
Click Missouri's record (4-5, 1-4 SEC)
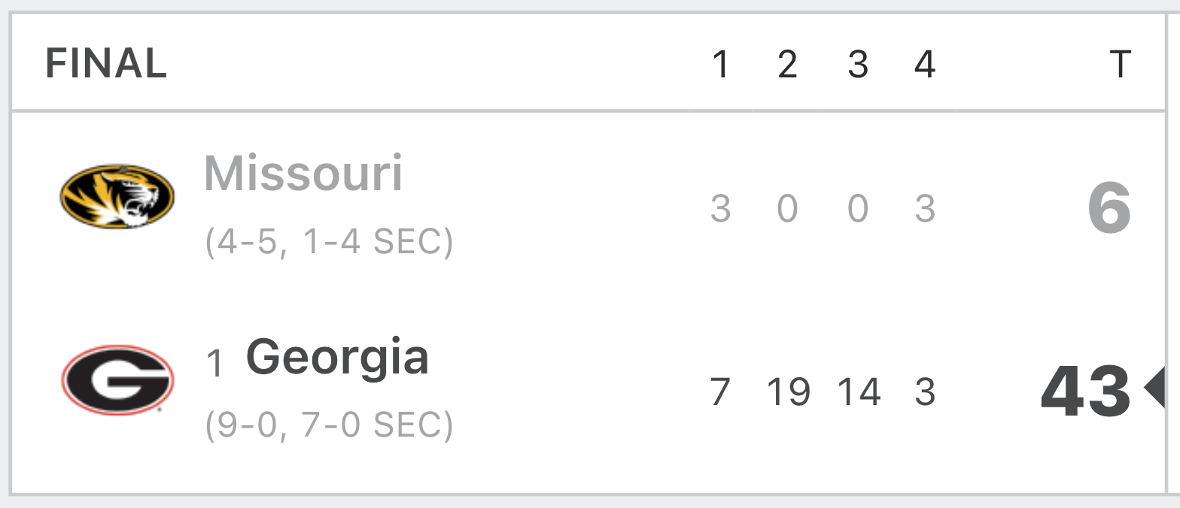(329, 242)
